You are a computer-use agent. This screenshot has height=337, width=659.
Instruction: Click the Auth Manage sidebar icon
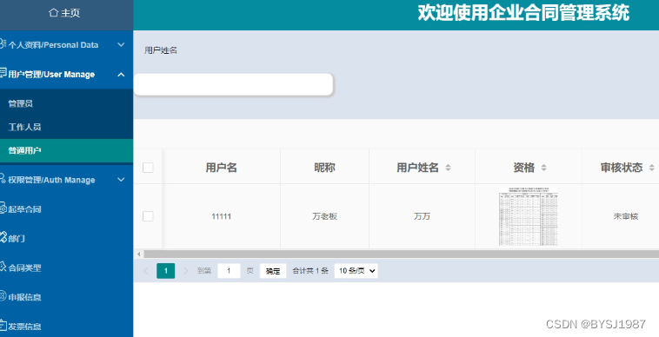pos(3,178)
